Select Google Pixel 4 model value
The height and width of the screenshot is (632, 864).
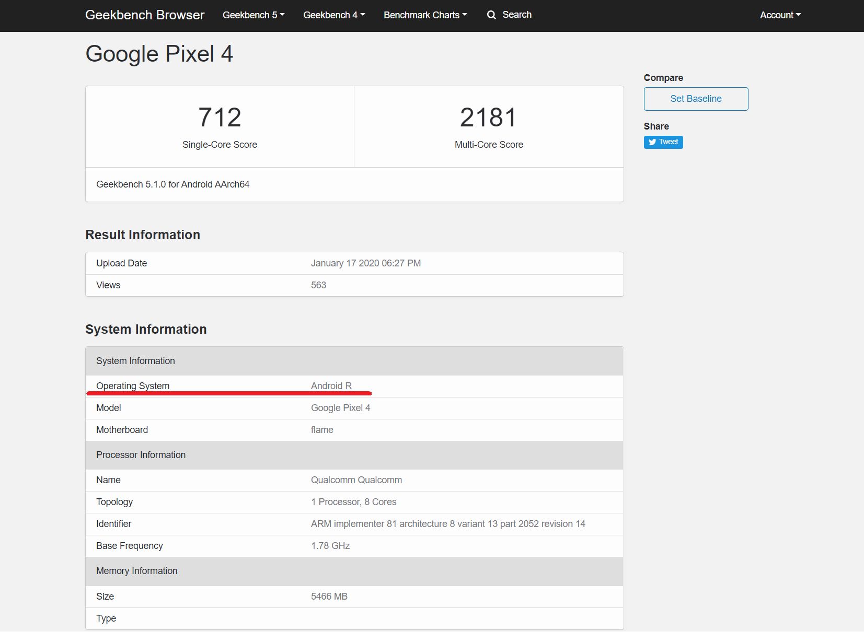tap(341, 408)
